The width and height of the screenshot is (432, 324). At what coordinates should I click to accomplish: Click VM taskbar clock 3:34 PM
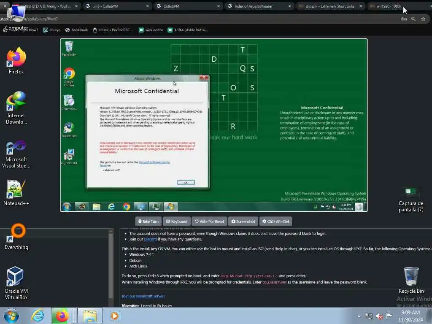click(346, 207)
